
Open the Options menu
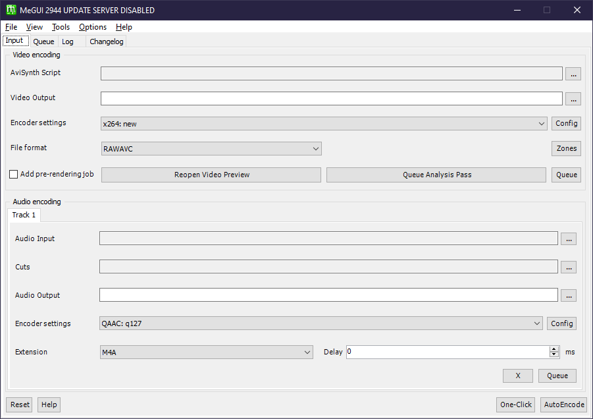[93, 27]
